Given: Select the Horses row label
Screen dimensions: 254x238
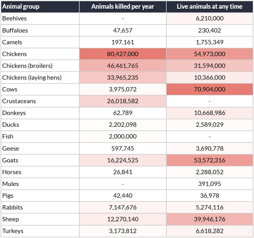Looking at the screenshot, I should 12,172.
